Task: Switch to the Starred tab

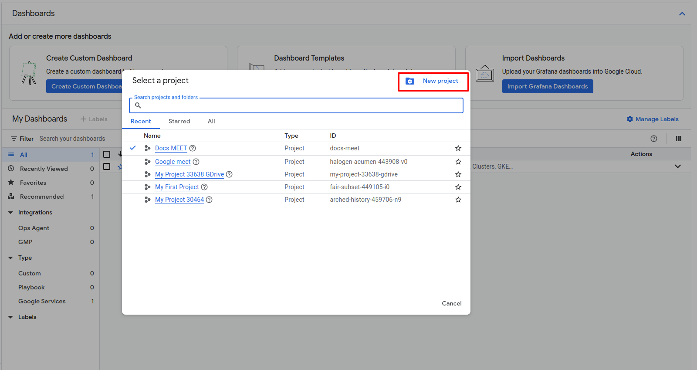Action: (179, 121)
